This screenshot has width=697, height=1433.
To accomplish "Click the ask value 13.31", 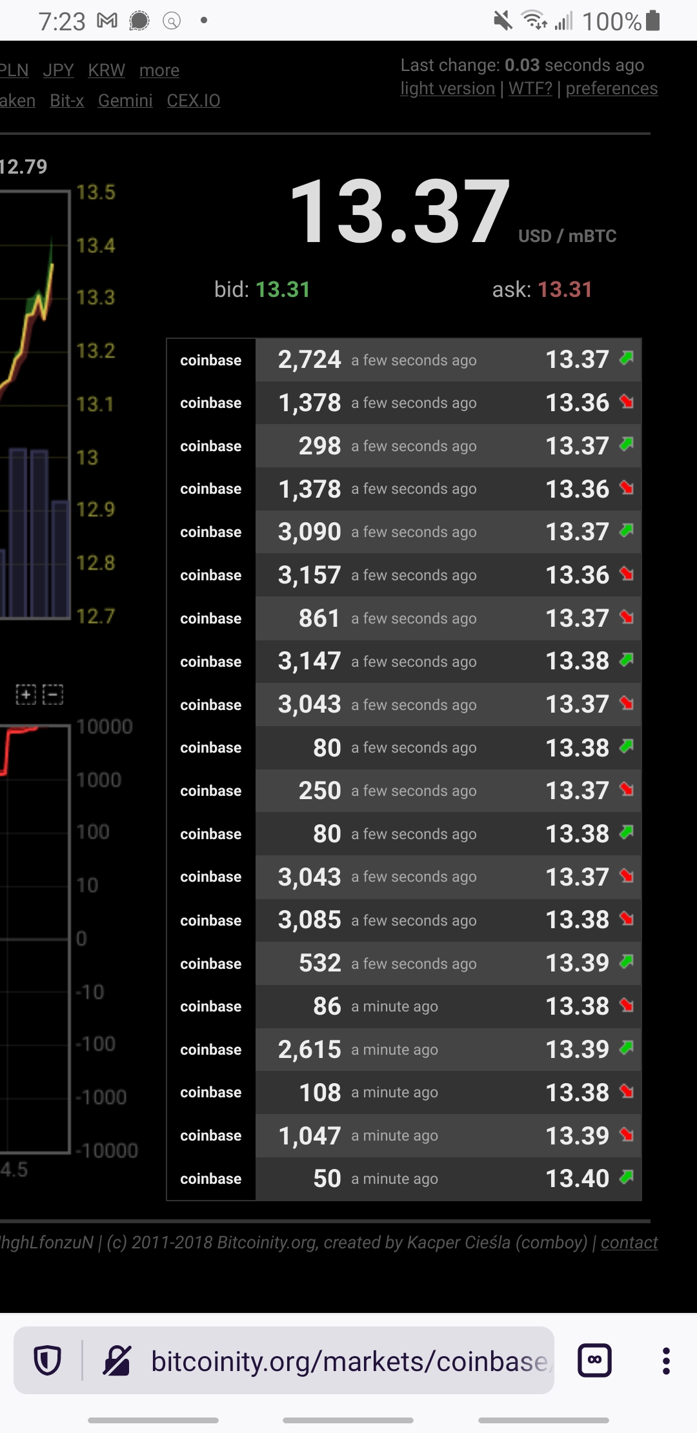I will tap(565, 290).
